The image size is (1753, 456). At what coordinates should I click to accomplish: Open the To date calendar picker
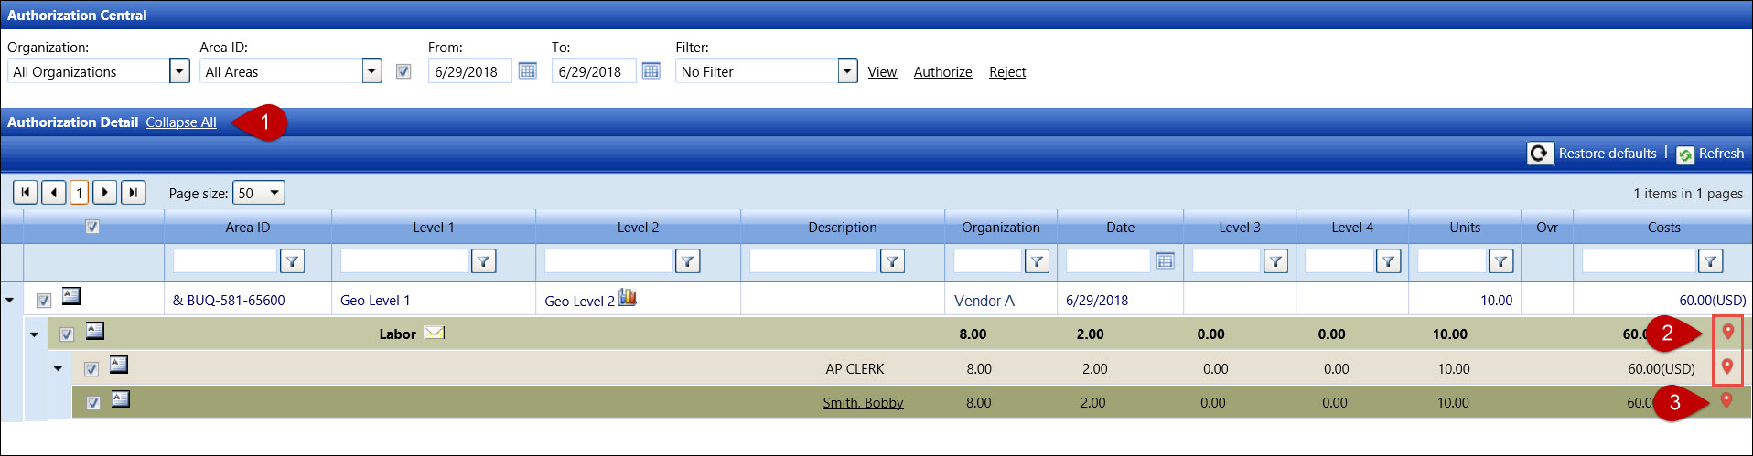[651, 71]
